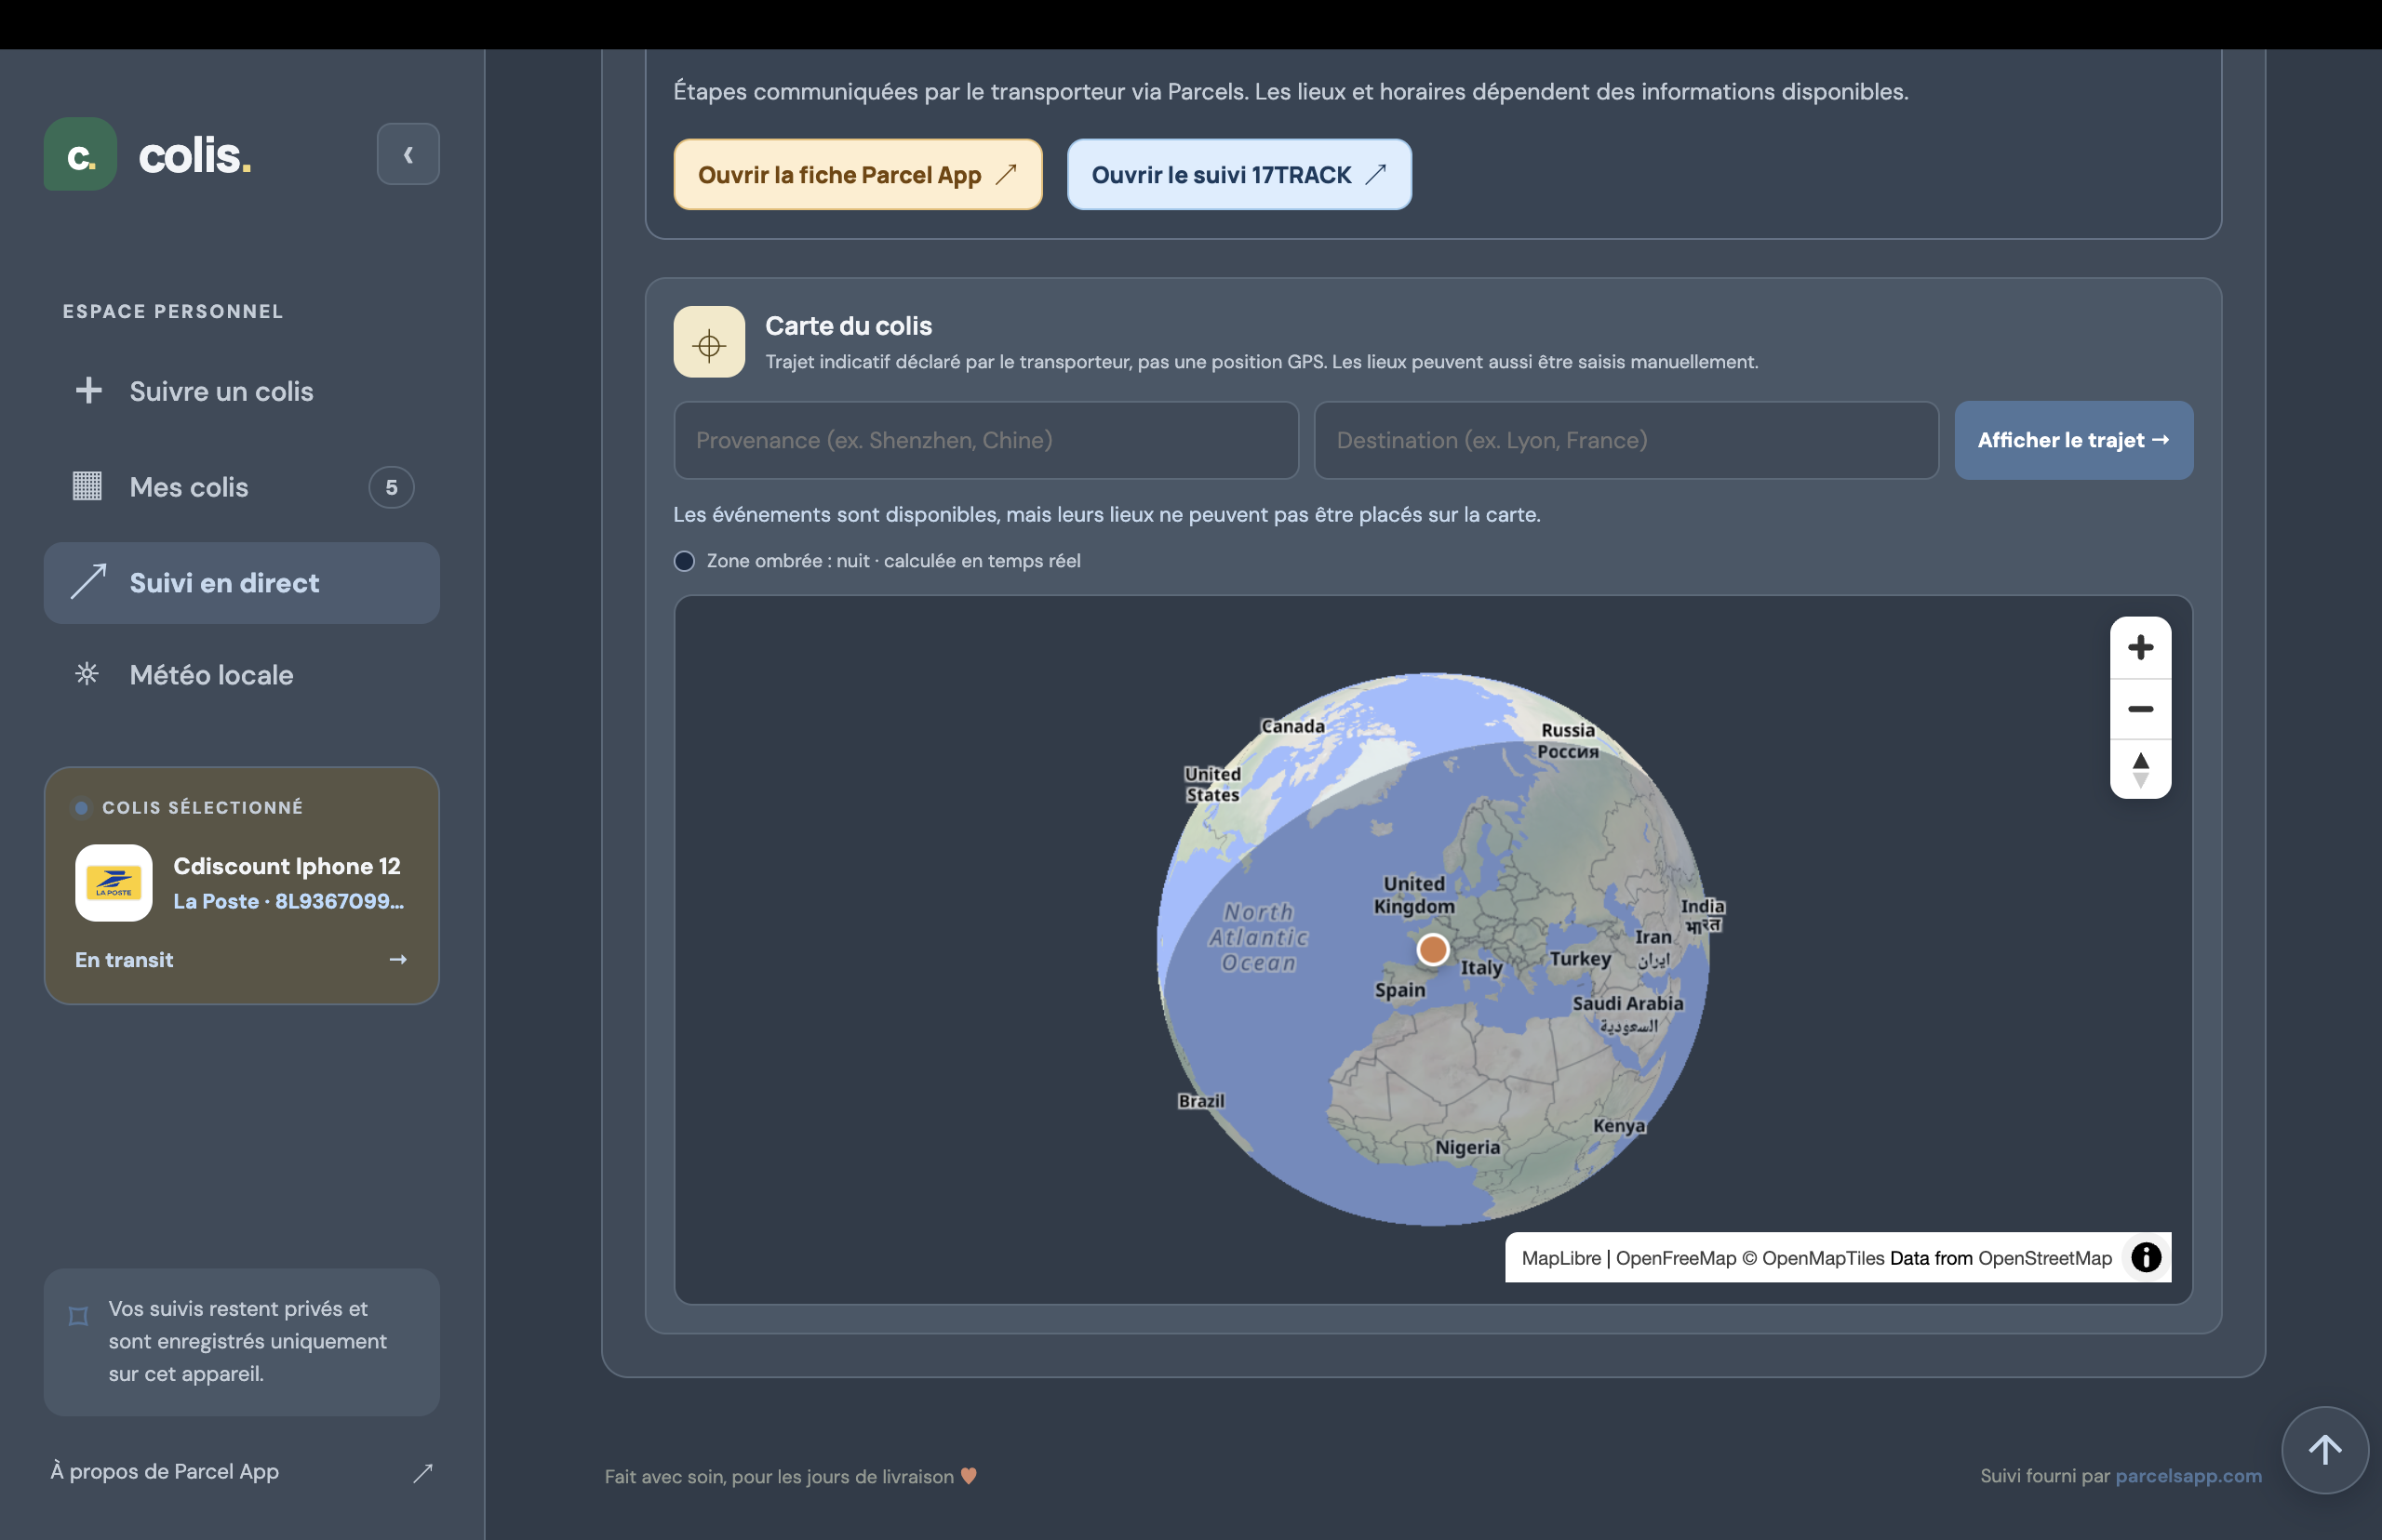Image resolution: width=2382 pixels, height=1540 pixels.
Task: Click the night zone legend dot
Action: tap(684, 561)
